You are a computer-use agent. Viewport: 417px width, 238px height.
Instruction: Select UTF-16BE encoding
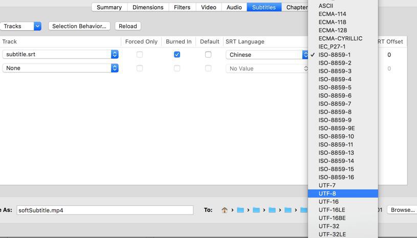[x=343, y=218]
